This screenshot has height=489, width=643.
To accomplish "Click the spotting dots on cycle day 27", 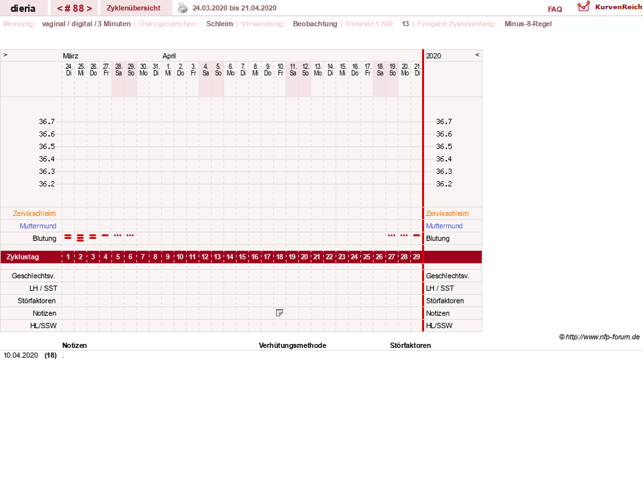I will 391,235.
